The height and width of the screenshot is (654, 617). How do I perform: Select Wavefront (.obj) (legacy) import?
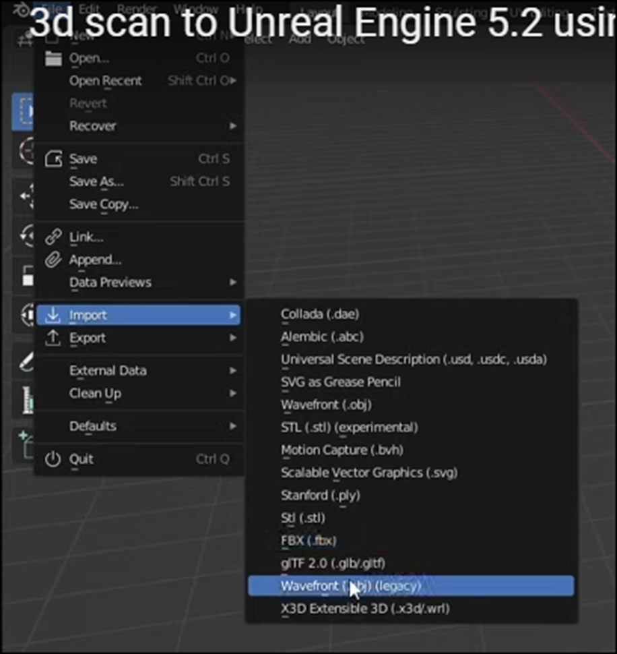[411, 586]
